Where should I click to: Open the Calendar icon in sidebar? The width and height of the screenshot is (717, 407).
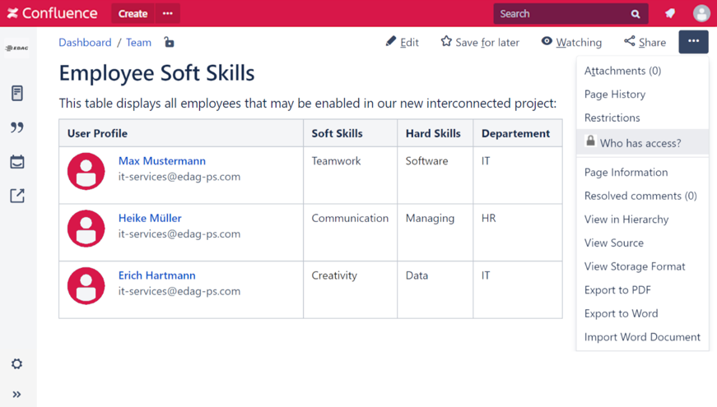pos(17,162)
